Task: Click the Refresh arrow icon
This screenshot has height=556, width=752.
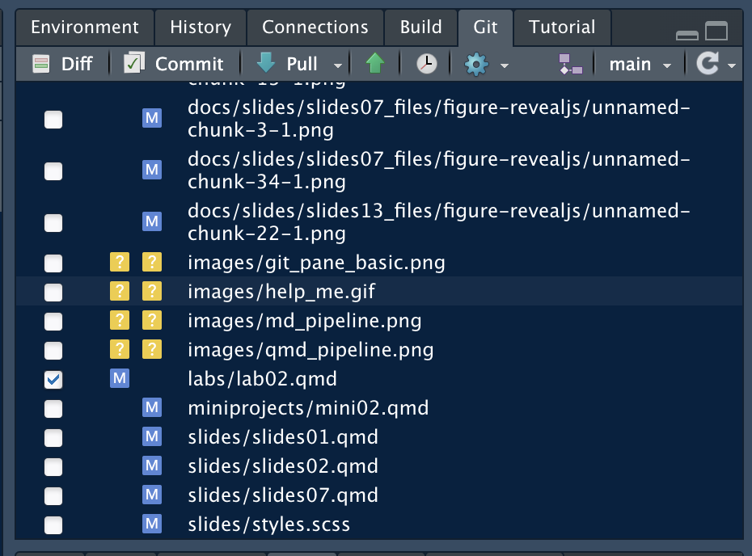Action: (x=708, y=64)
